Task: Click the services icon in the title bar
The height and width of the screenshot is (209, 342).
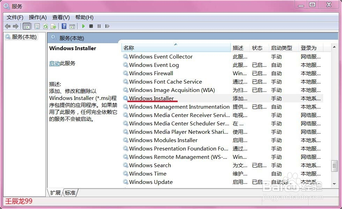Action: click(7, 6)
